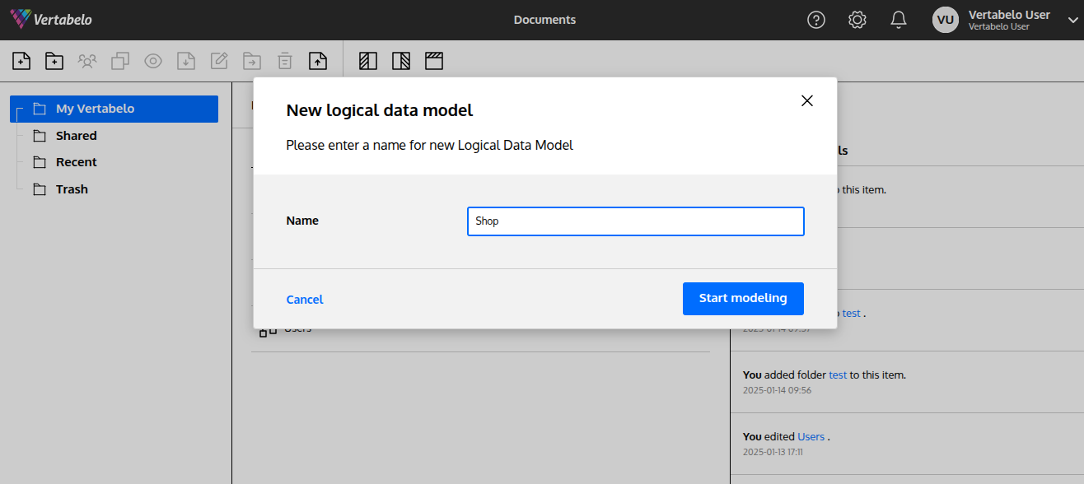
Task: Click the import/upload document icon
Action: point(318,60)
